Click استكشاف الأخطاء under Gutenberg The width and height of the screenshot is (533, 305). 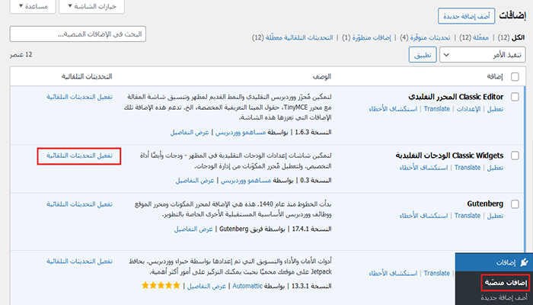(x=423, y=216)
